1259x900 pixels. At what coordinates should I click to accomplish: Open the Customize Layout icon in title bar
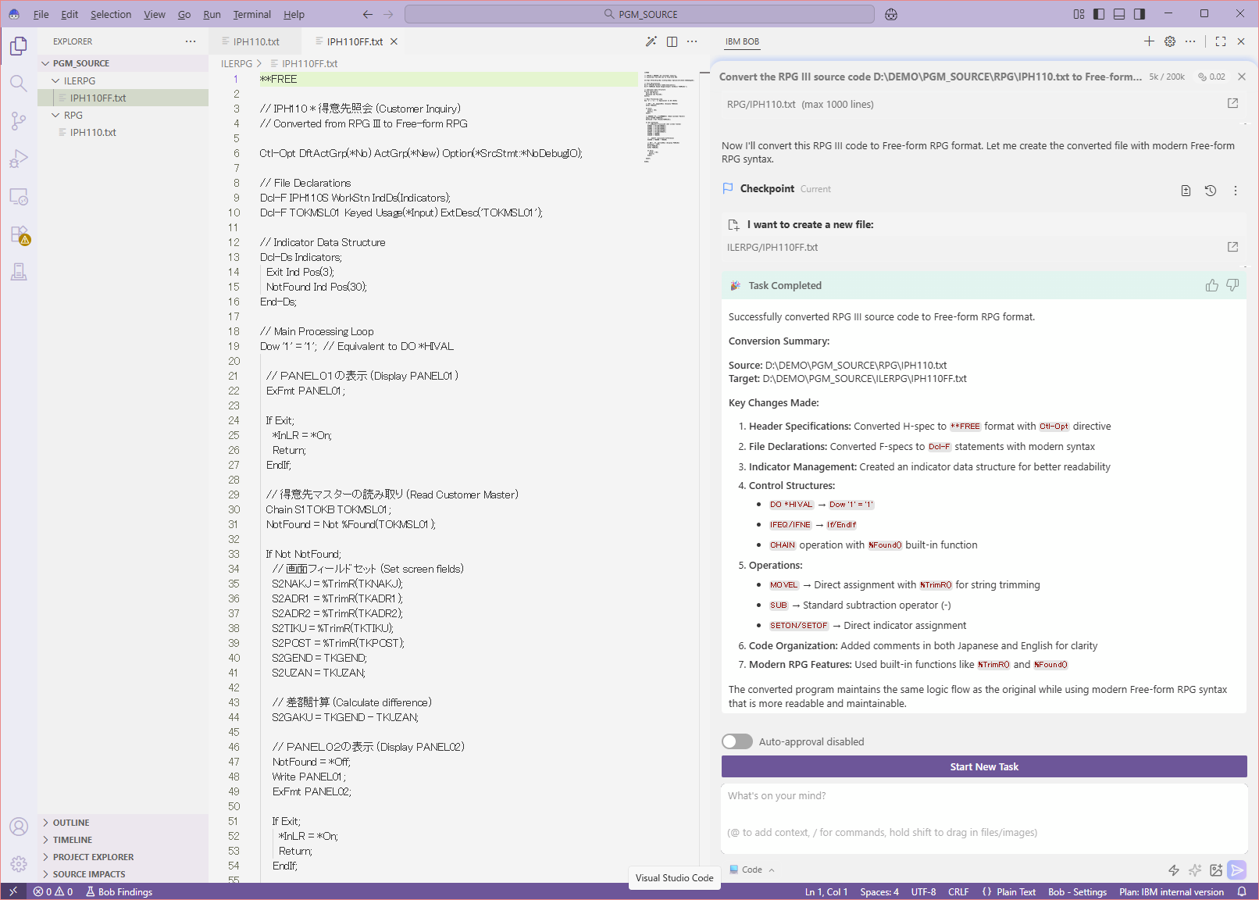click(x=1079, y=14)
